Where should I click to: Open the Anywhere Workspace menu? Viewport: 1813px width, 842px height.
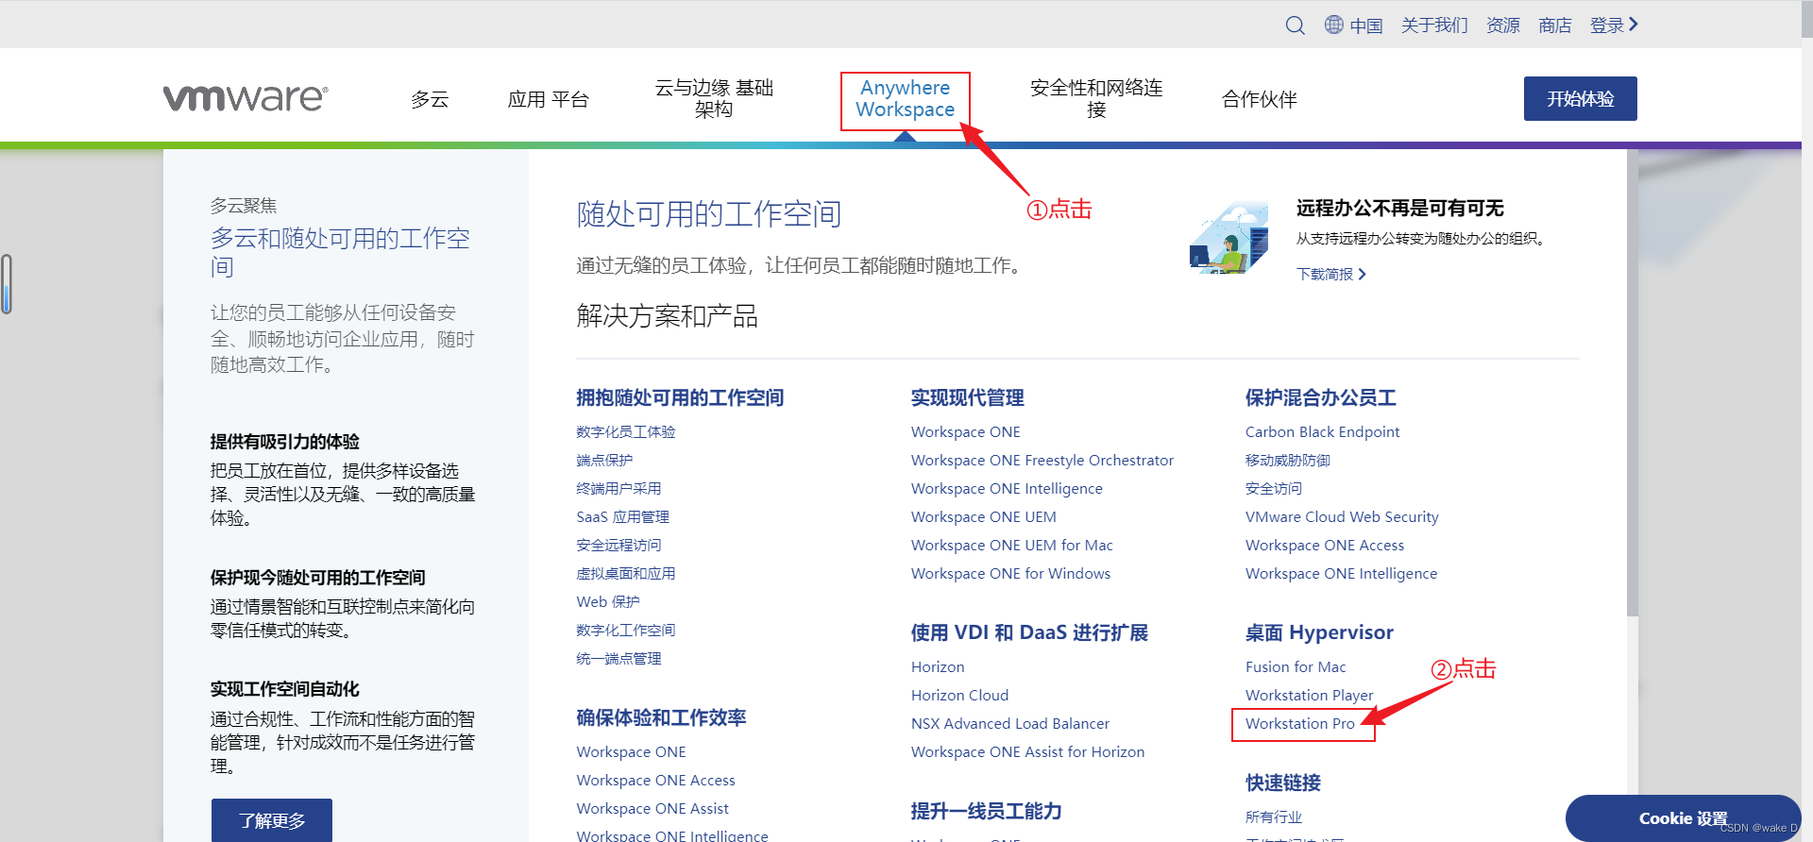pos(905,98)
